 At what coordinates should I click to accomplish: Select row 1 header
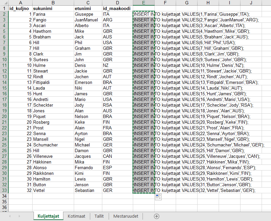(4, 8)
